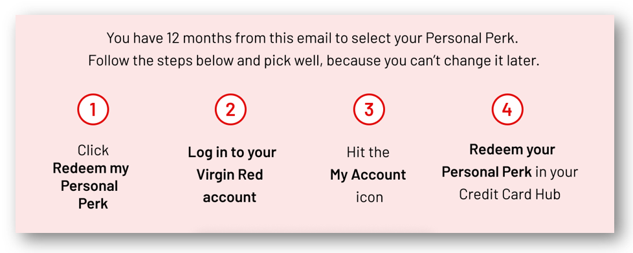Click the bold 'Redeem my Personal Perk' text
The image size is (633, 253).
tap(91, 186)
